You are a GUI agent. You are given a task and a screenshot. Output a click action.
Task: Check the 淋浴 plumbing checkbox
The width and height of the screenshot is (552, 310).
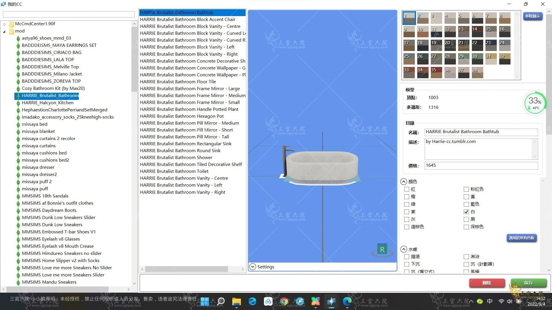pyautogui.click(x=466, y=257)
